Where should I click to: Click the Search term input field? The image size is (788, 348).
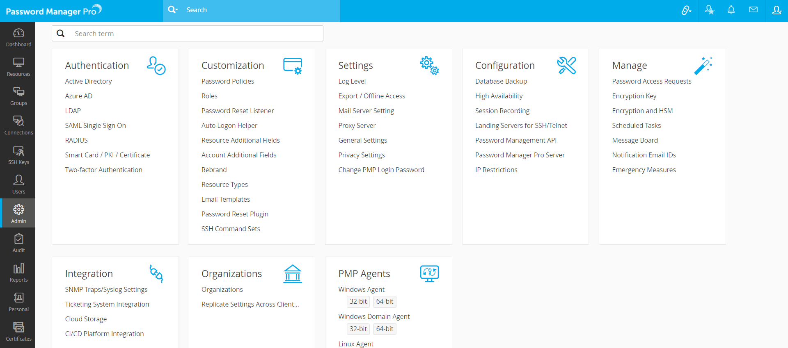pyautogui.click(x=197, y=34)
